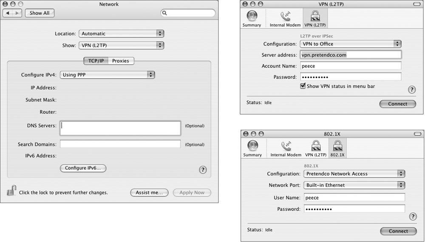The image size is (425, 242).
Task: Open help in the 802.1X window
Action: tap(413, 216)
